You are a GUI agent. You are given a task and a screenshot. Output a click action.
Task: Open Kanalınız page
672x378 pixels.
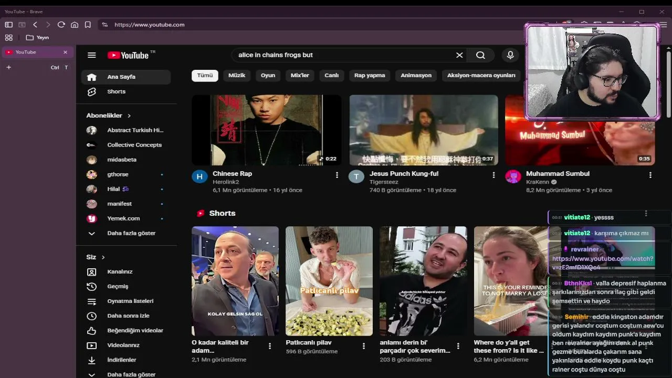126,272
